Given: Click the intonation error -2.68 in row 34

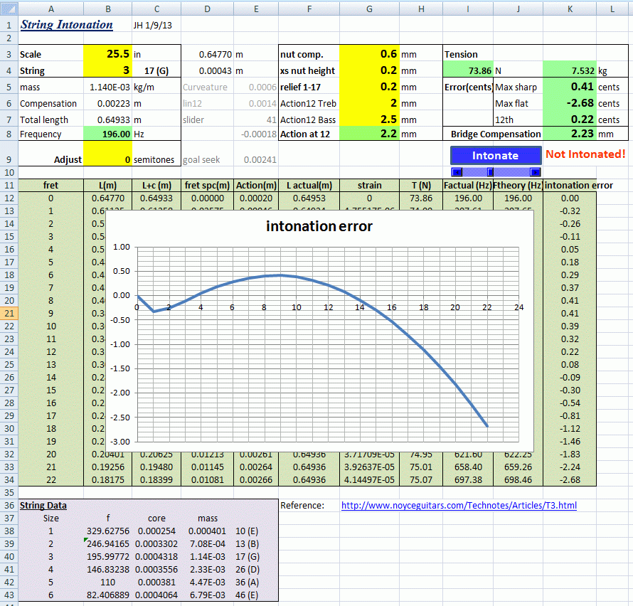Looking at the screenshot, I should tap(570, 479).
